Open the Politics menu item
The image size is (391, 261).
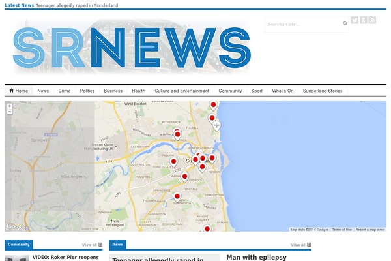coord(87,91)
